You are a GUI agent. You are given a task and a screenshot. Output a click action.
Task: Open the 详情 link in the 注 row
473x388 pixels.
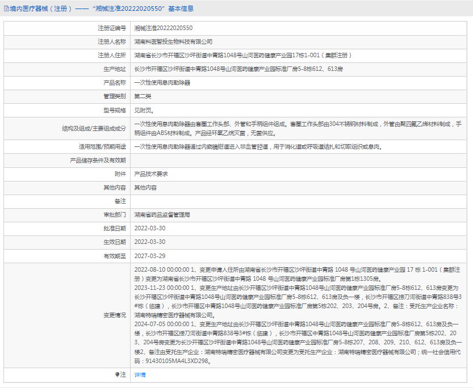click(140, 374)
